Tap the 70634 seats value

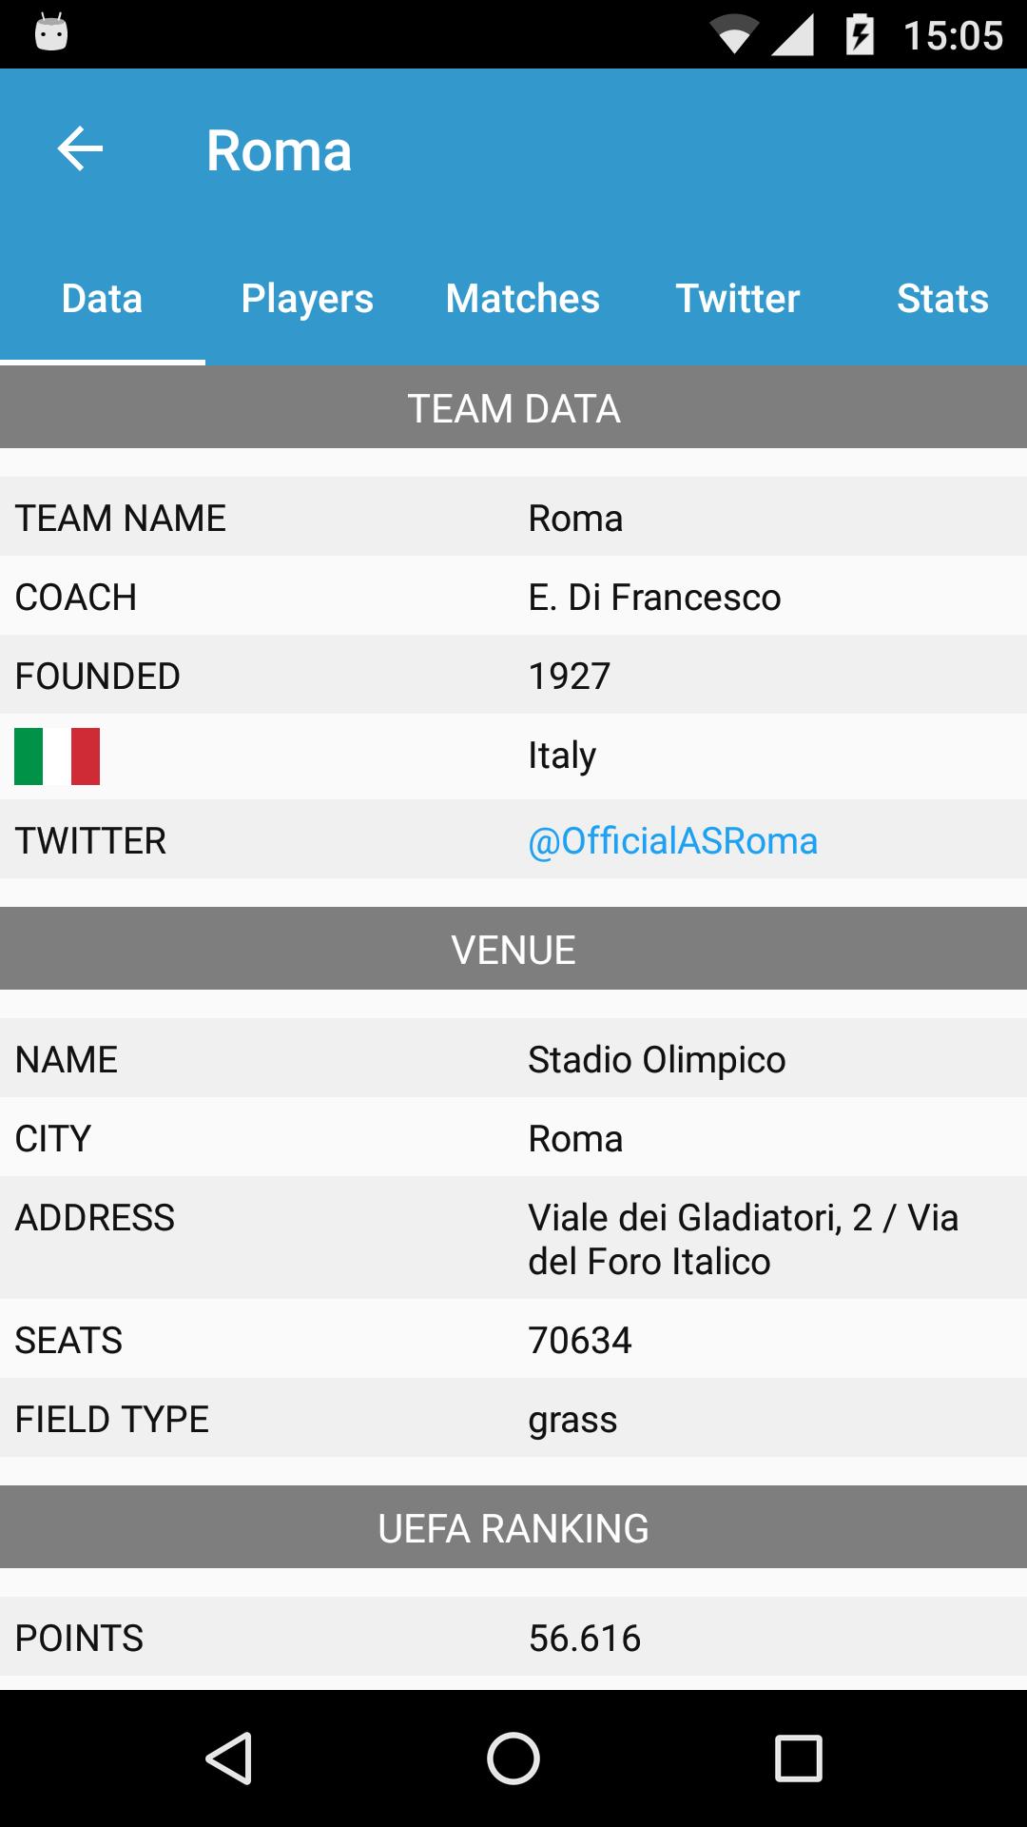[580, 1341]
